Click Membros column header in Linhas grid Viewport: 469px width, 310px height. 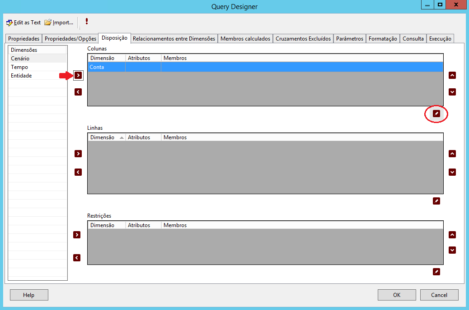[302, 137]
